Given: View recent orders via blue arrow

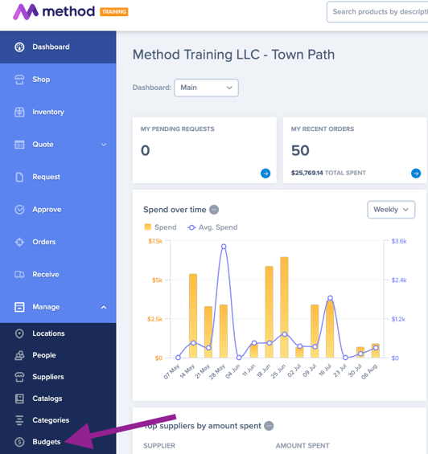Looking at the screenshot, I should click(416, 173).
